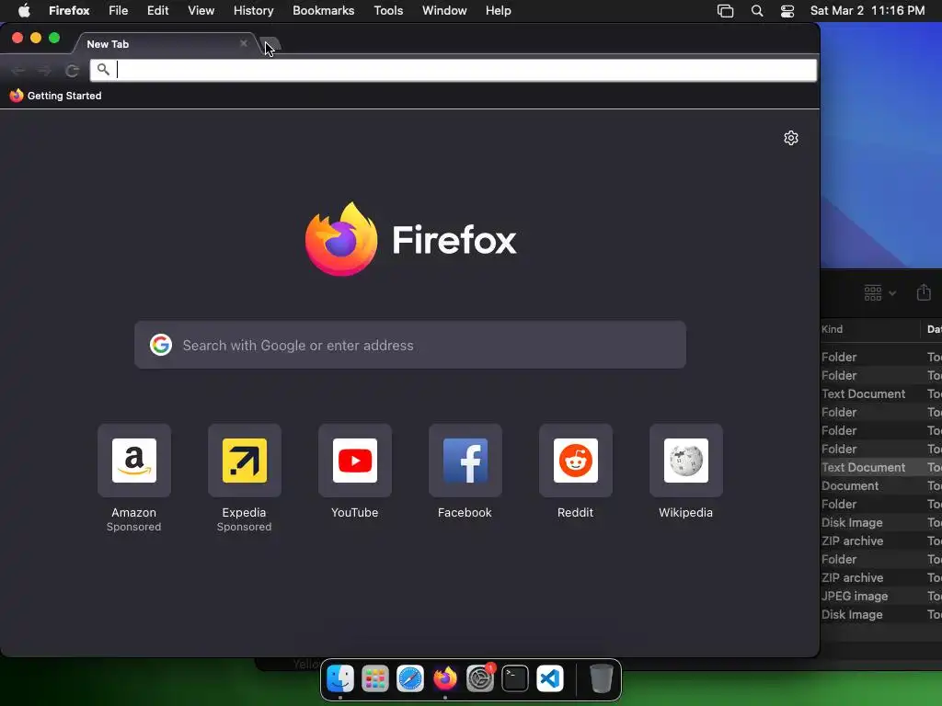Click the Search with Google field

pos(410,345)
